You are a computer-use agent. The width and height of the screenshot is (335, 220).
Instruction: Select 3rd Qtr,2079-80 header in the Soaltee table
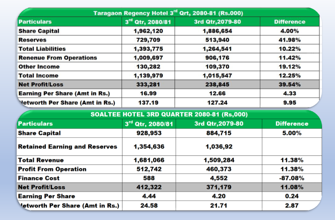click(x=219, y=123)
